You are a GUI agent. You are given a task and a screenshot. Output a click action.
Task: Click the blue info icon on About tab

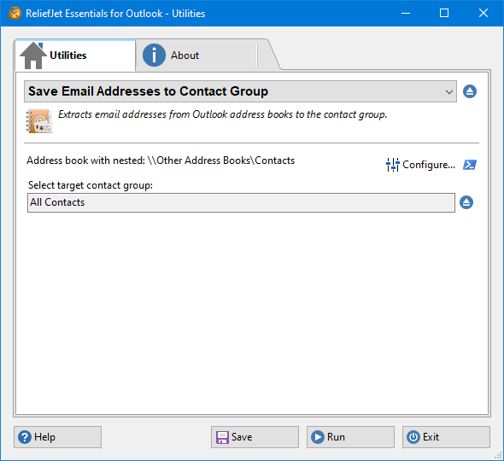[x=154, y=55]
